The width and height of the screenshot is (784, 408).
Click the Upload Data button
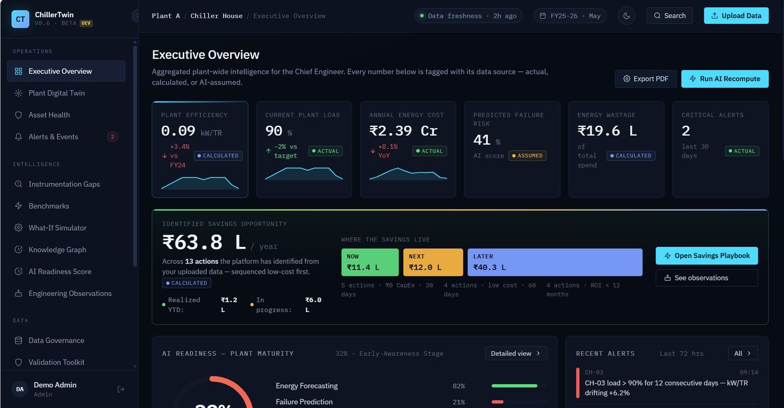pyautogui.click(x=736, y=16)
